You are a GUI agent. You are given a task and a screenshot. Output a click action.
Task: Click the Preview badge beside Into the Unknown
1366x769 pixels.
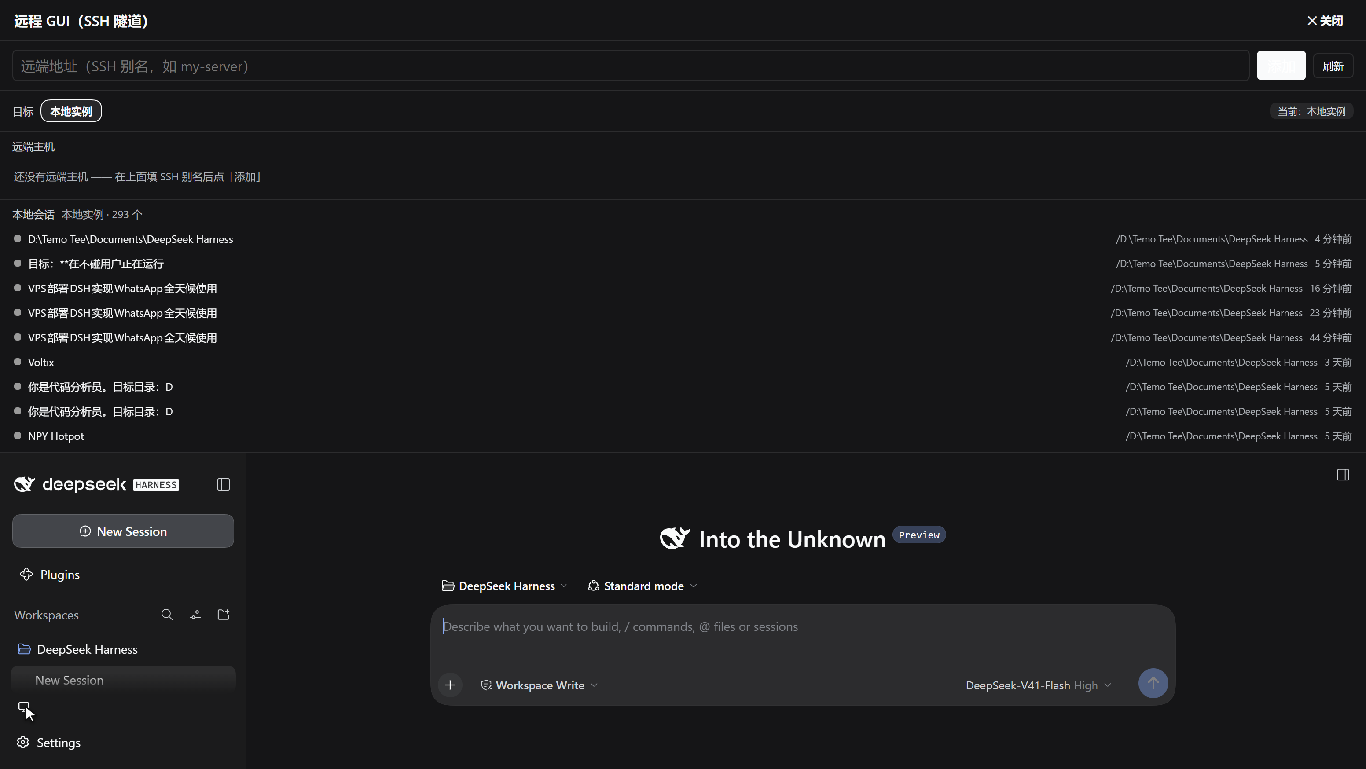point(919,535)
